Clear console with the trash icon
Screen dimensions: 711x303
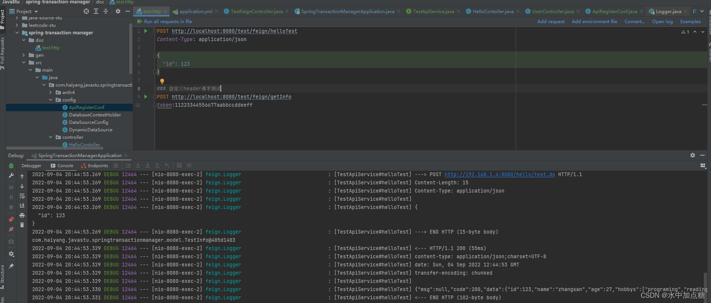pyautogui.click(x=22, y=225)
